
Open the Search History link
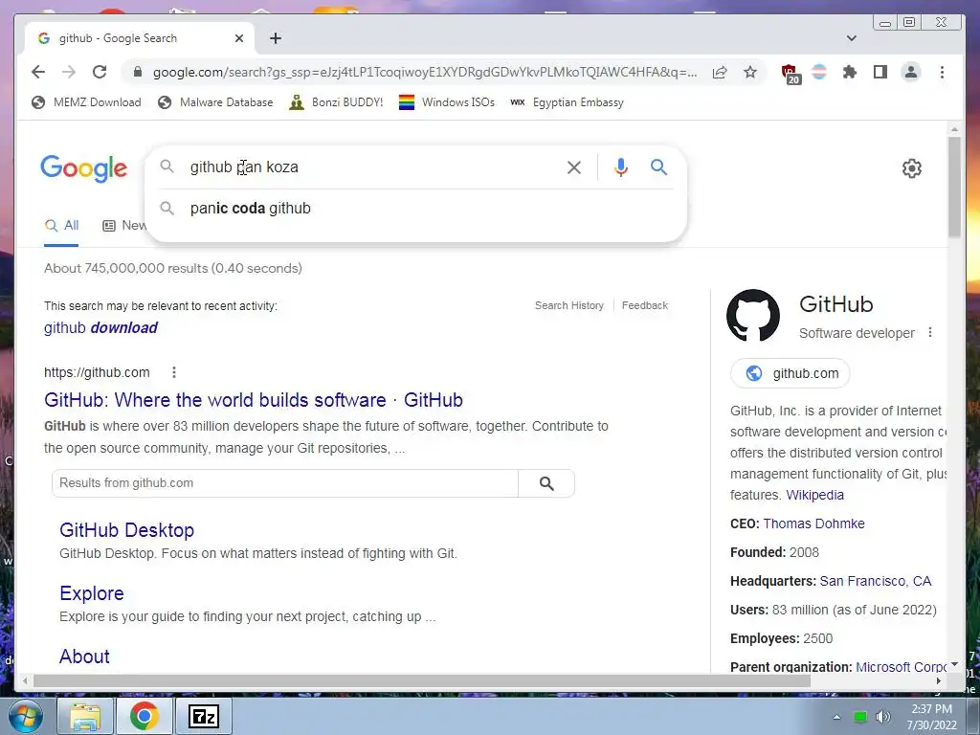click(x=569, y=305)
